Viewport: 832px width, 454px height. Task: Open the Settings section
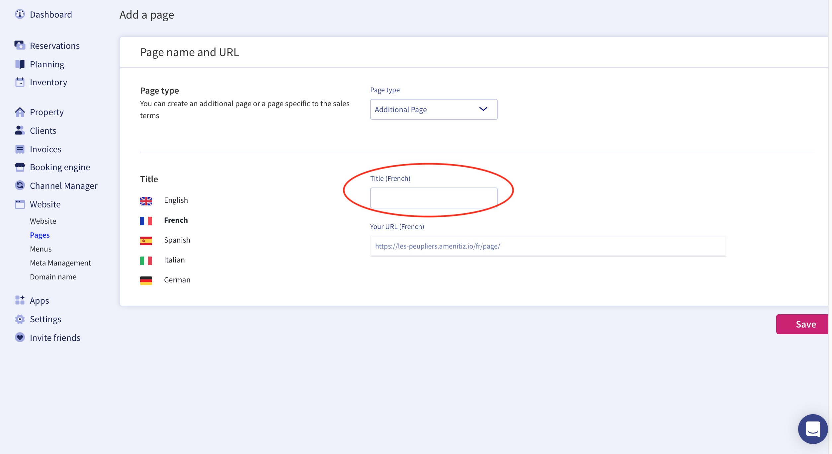[45, 319]
